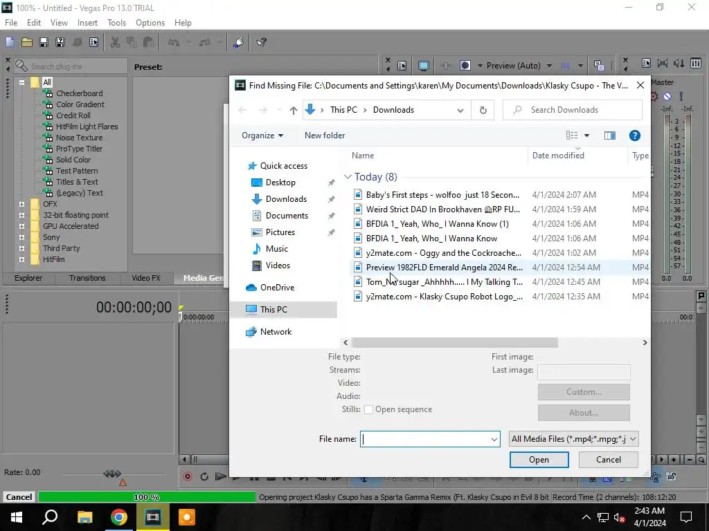
Task: Click the Save floppy disk icon
Action: tap(44, 42)
